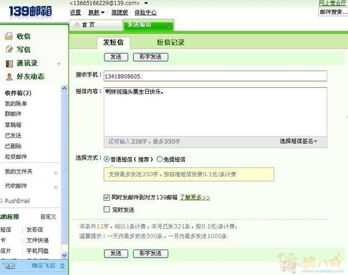Click the 接收手机 phone number field
This screenshot has width=348, height=275.
coord(215,76)
